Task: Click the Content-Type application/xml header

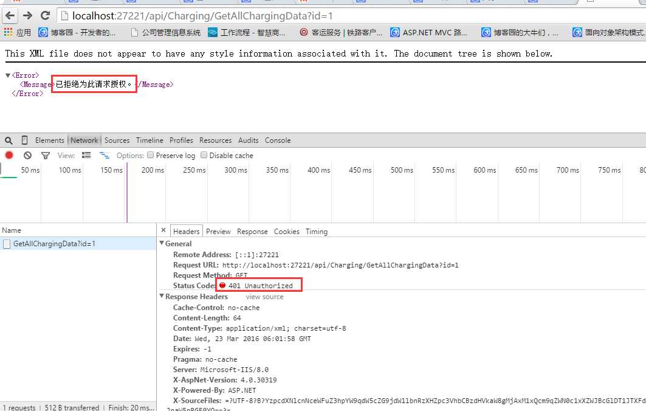Action: pos(259,328)
